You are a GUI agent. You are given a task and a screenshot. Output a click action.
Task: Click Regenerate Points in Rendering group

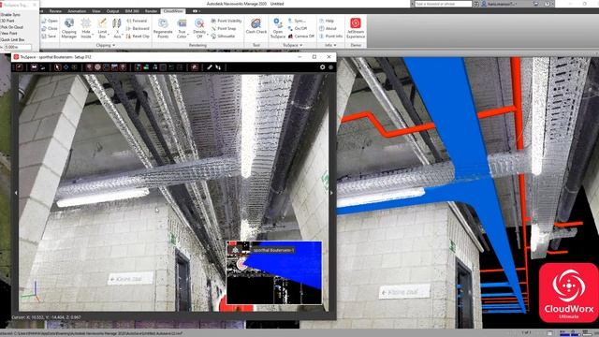[x=163, y=28]
